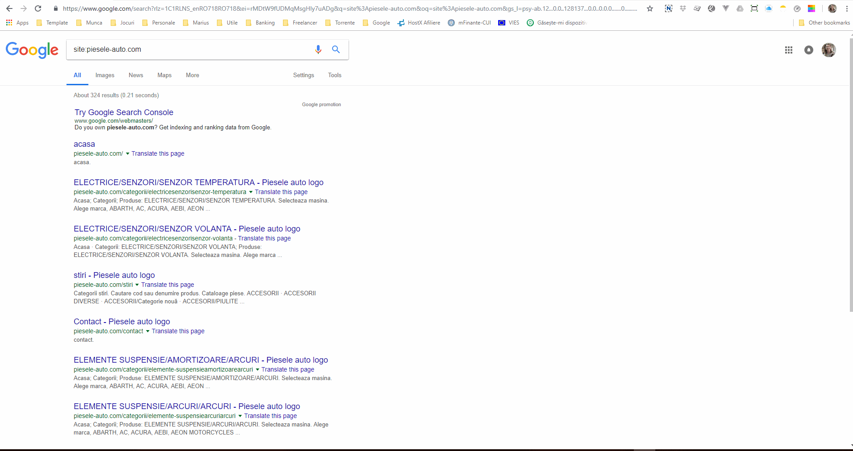Open search Settings
This screenshot has width=853, height=451.
304,75
